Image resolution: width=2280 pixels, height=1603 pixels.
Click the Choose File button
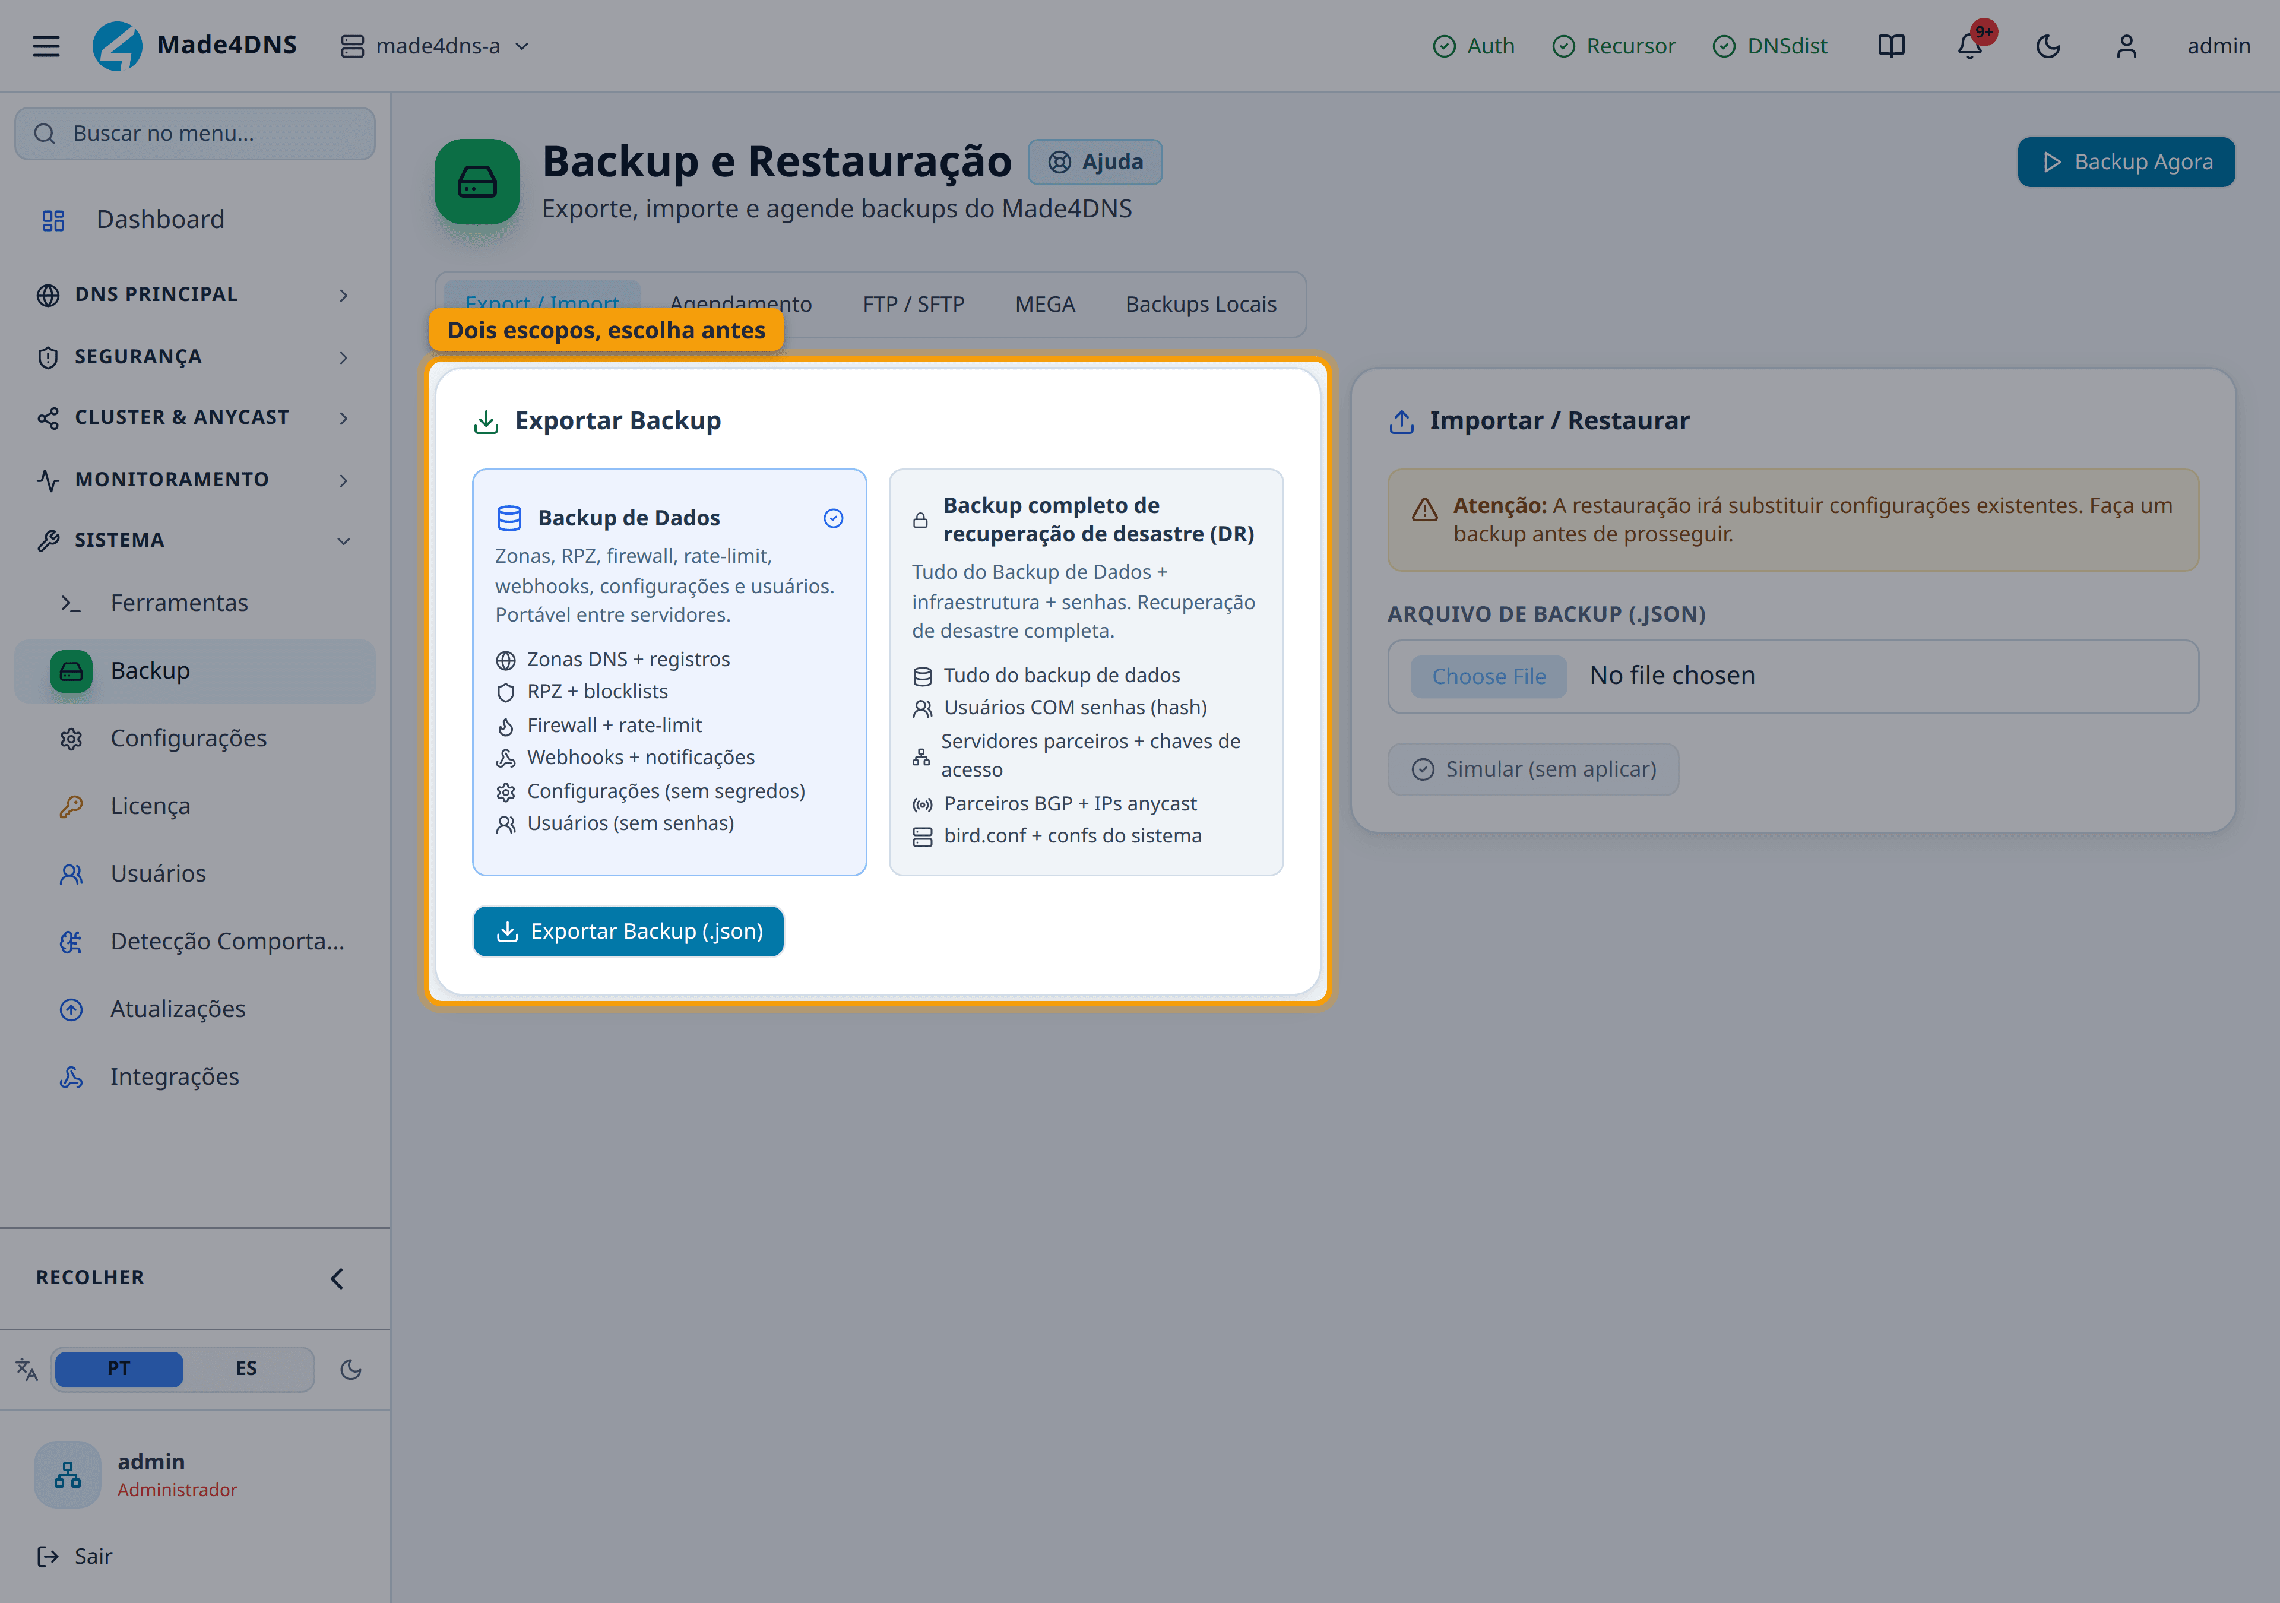(1489, 676)
